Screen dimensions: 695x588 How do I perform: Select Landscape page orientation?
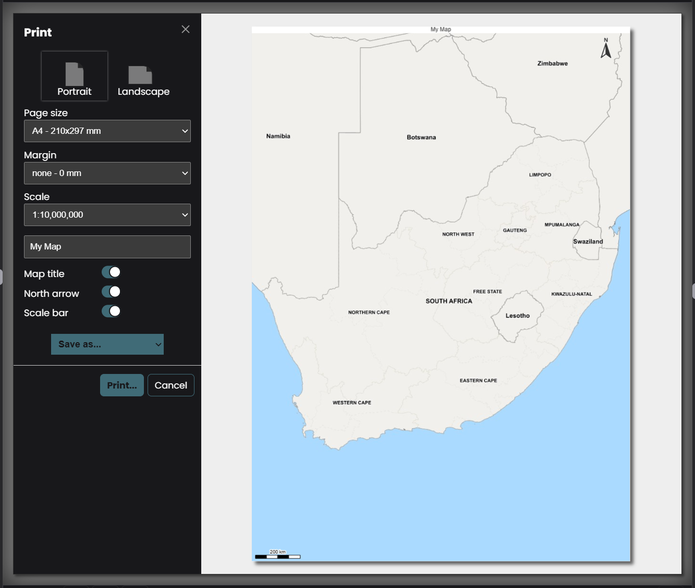(x=143, y=81)
